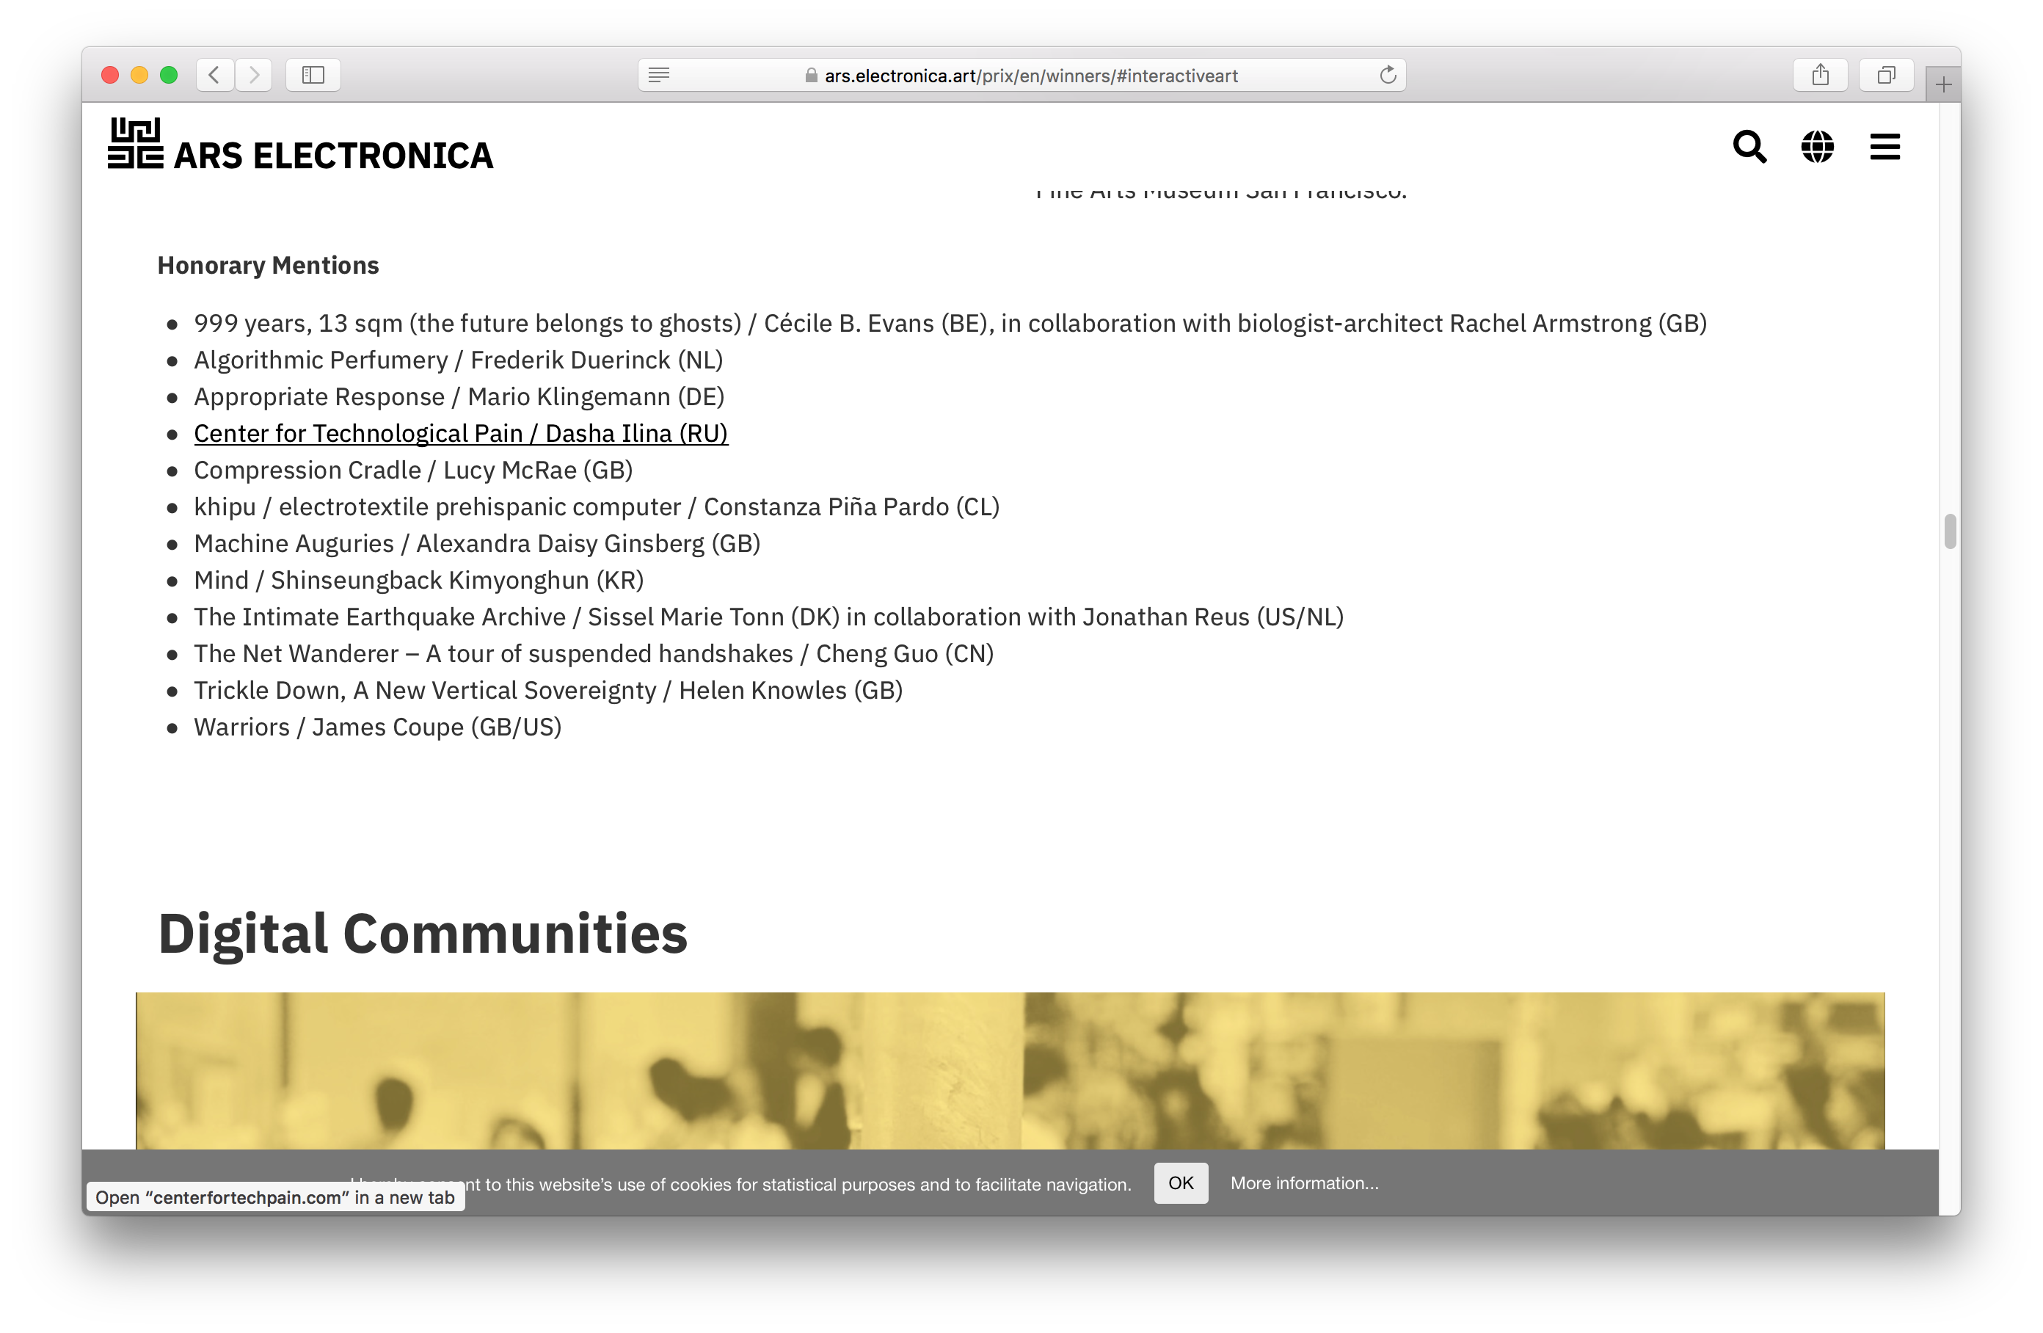Click the green full-screen window button

pos(169,76)
